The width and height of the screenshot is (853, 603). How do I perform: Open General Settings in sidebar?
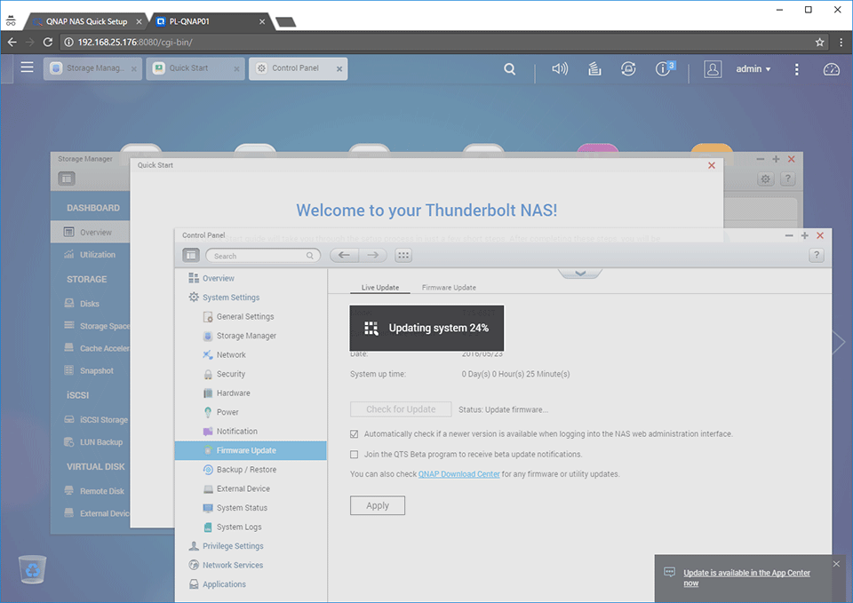(245, 316)
